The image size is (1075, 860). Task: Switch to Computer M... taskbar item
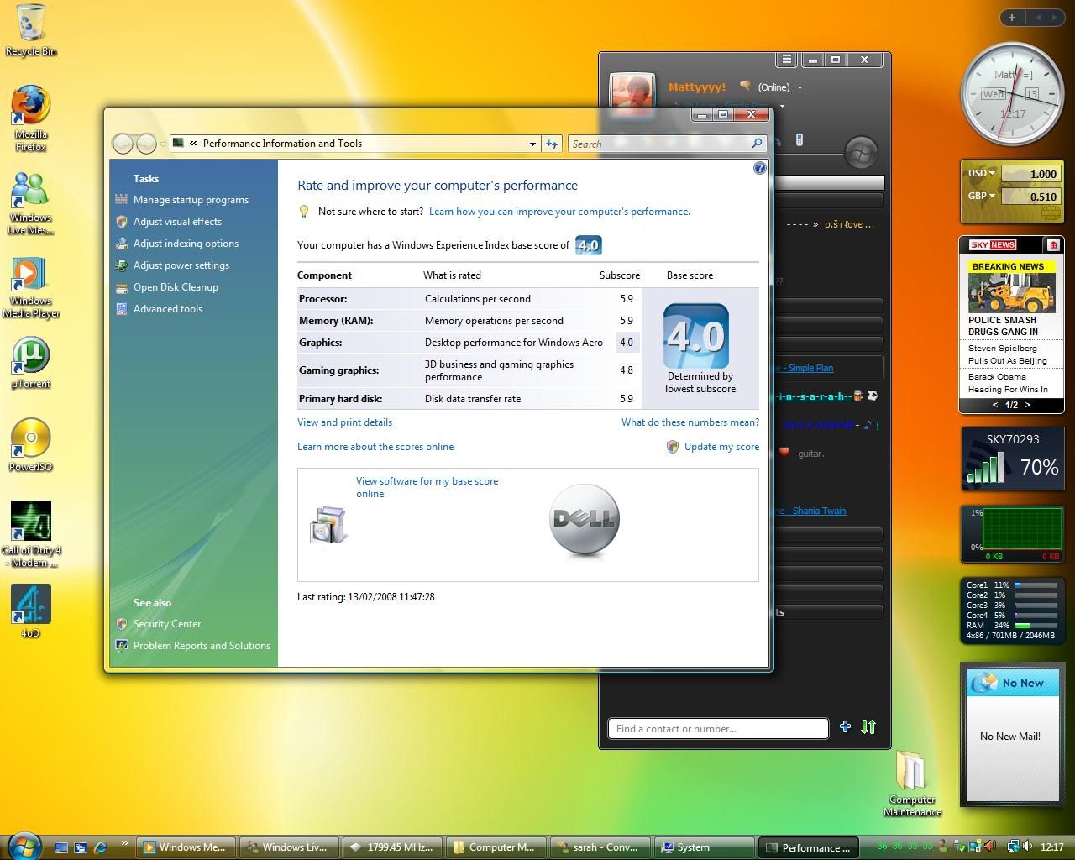click(496, 847)
